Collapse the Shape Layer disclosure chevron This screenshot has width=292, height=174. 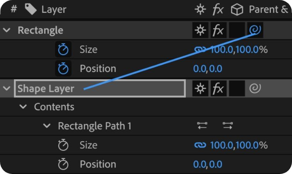point(7,89)
